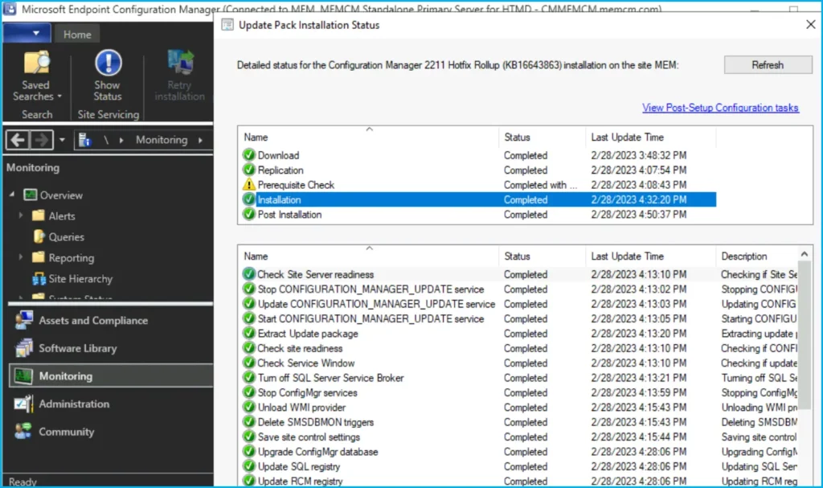Select Stop CONFIGURATION_MANAGER_UPDATE service row

pyautogui.click(x=519, y=289)
